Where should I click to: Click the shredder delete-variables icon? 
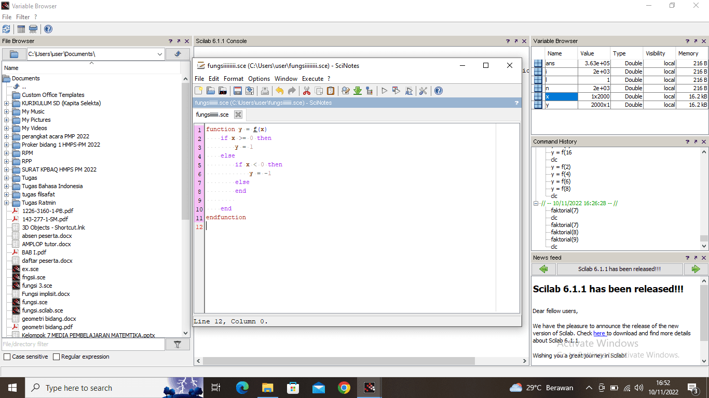pos(33,29)
